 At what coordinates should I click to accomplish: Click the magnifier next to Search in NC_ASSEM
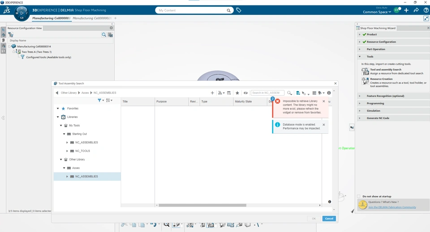tap(289, 93)
